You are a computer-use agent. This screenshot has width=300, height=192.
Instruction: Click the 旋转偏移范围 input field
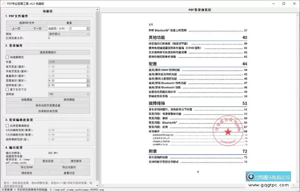pos(67,139)
